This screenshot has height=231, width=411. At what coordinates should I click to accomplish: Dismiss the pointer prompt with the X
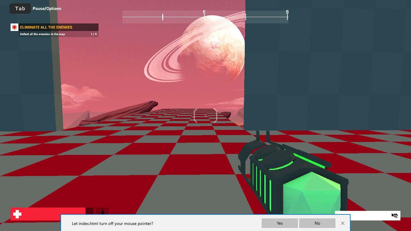[343, 223]
